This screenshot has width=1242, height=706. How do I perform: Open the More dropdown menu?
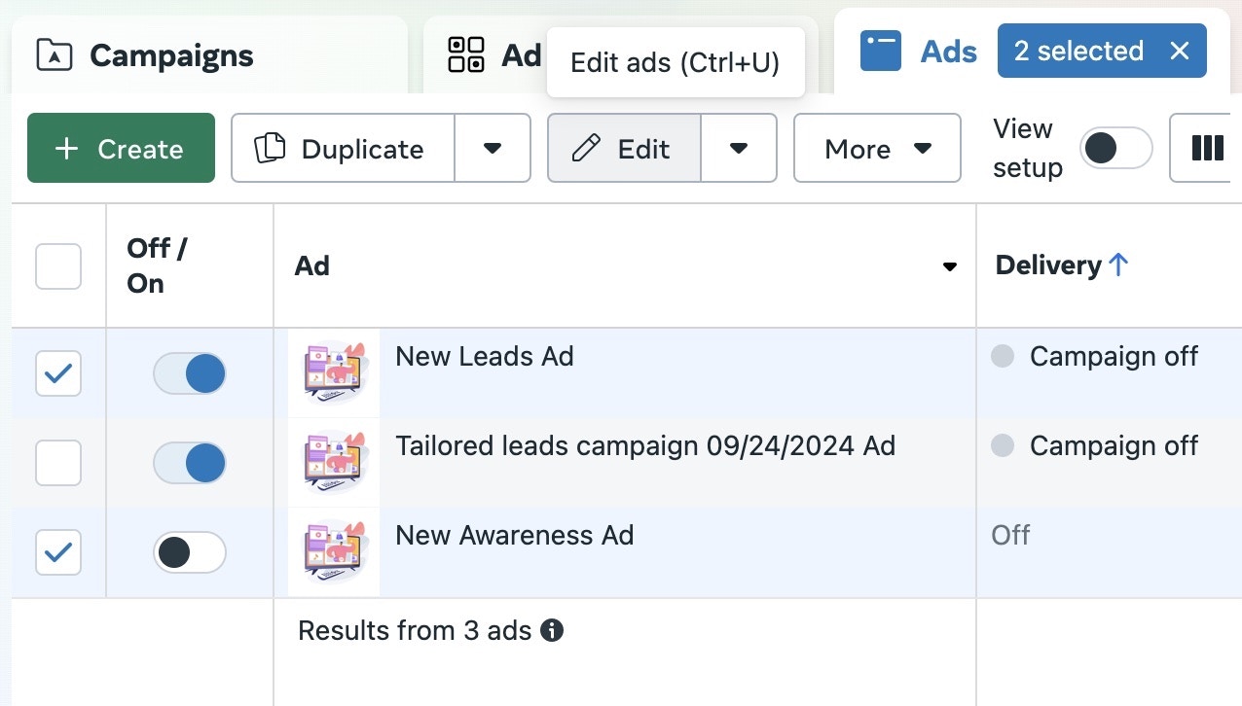(875, 148)
